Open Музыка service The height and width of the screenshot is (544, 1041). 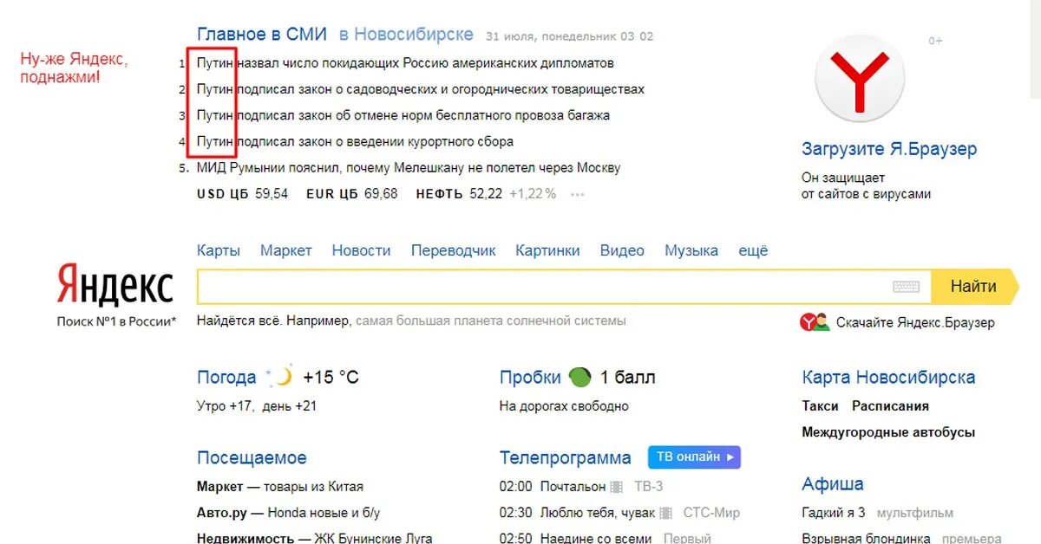[691, 250]
